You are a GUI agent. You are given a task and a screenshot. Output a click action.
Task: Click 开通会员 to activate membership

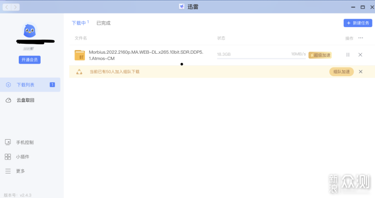click(30, 59)
